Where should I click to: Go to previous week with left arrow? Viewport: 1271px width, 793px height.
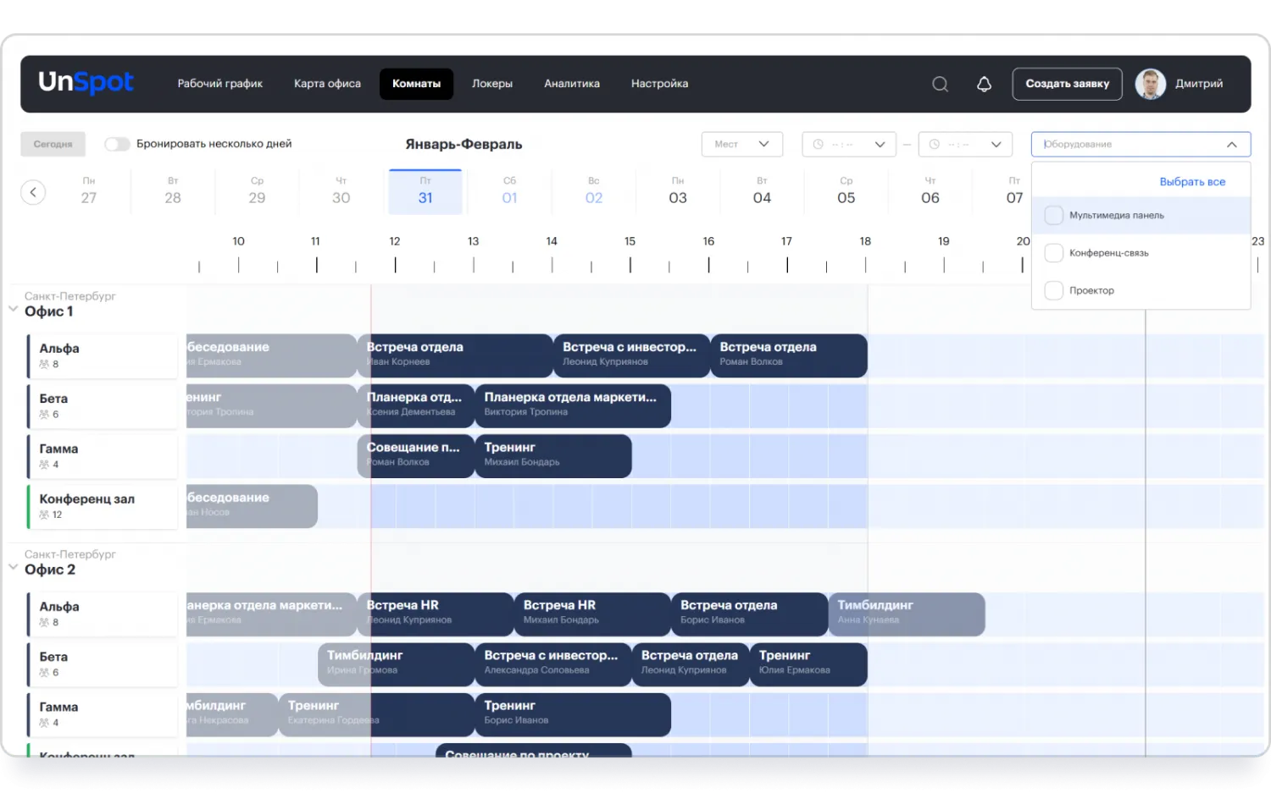click(x=33, y=192)
